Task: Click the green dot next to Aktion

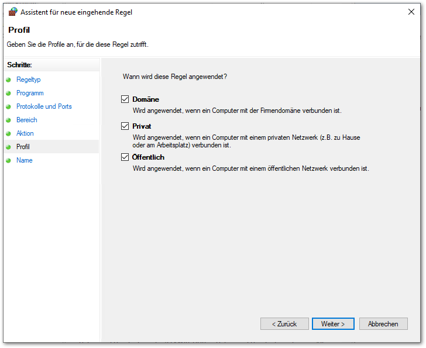Action: click(x=9, y=133)
